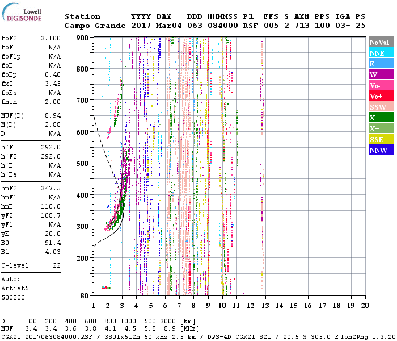397x341 pixels.
Task: Select the X+ light green legend swatch
Action: 381,128
